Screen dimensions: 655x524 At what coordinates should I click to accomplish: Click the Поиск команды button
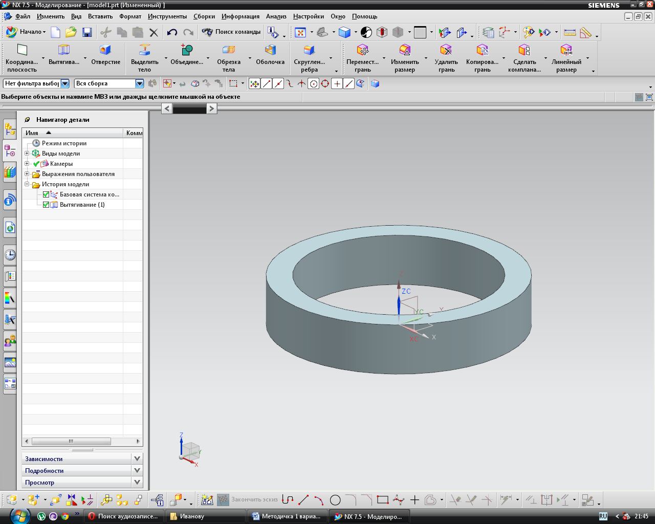pos(232,32)
